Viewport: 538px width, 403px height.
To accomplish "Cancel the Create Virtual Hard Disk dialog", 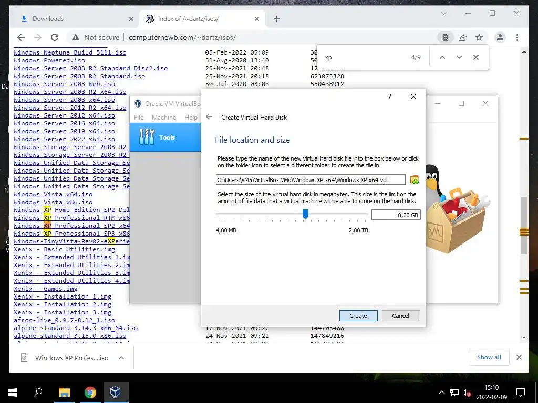I will coord(401,315).
